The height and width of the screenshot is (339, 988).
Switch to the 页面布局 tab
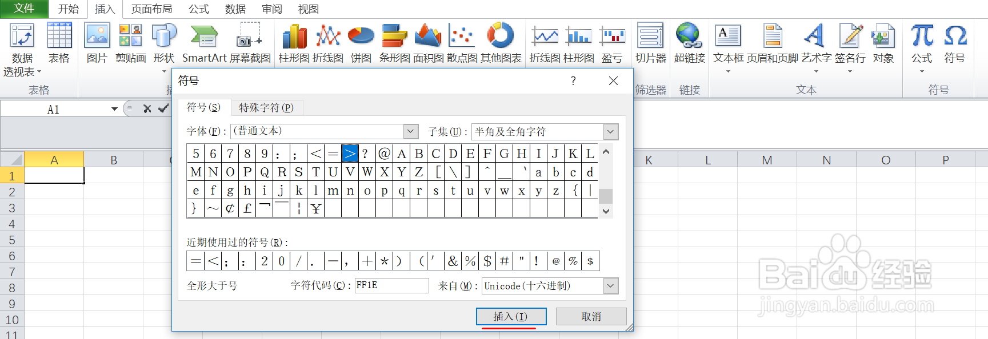tap(151, 9)
